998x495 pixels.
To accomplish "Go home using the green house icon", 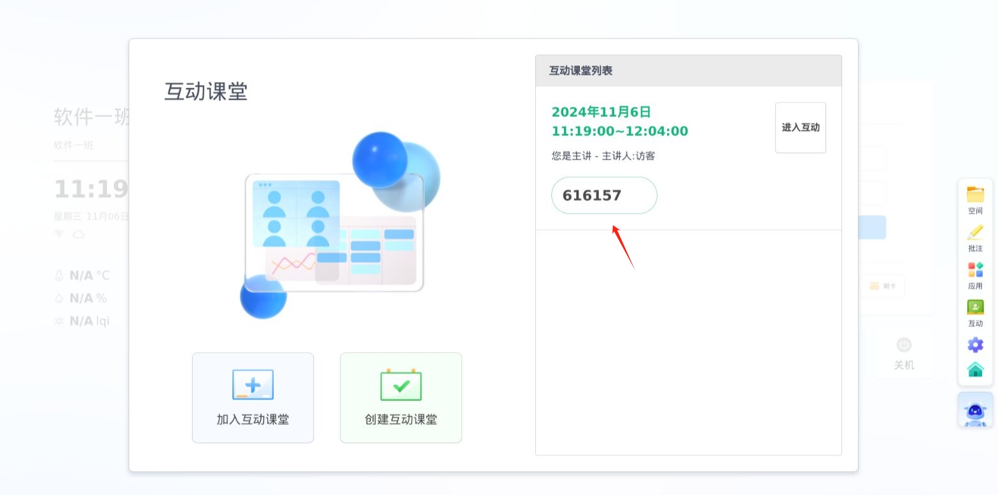I will [975, 370].
